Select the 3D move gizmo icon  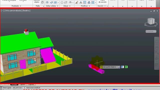[81, 2]
